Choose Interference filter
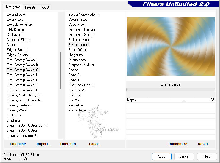This screenshot has width=220, height=163. click(77, 60)
